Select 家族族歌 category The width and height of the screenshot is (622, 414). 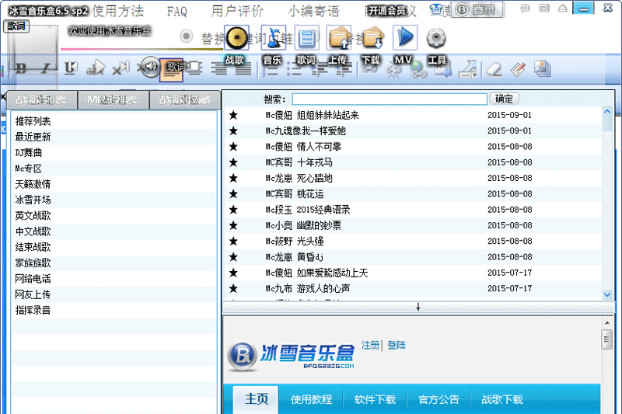(33, 263)
